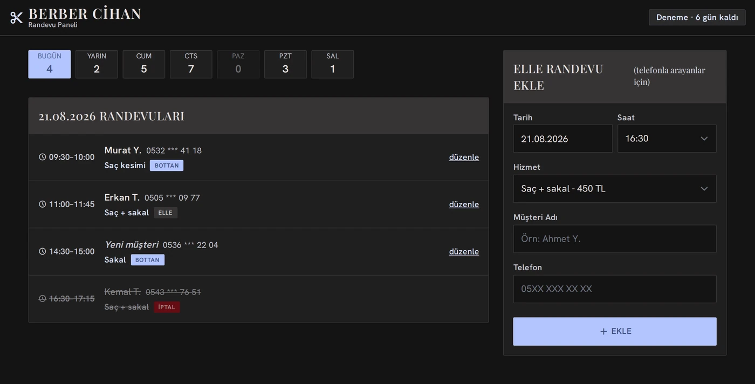
Task: Click düzenle for Yeni müşteri appointment
Action: pos(464,251)
